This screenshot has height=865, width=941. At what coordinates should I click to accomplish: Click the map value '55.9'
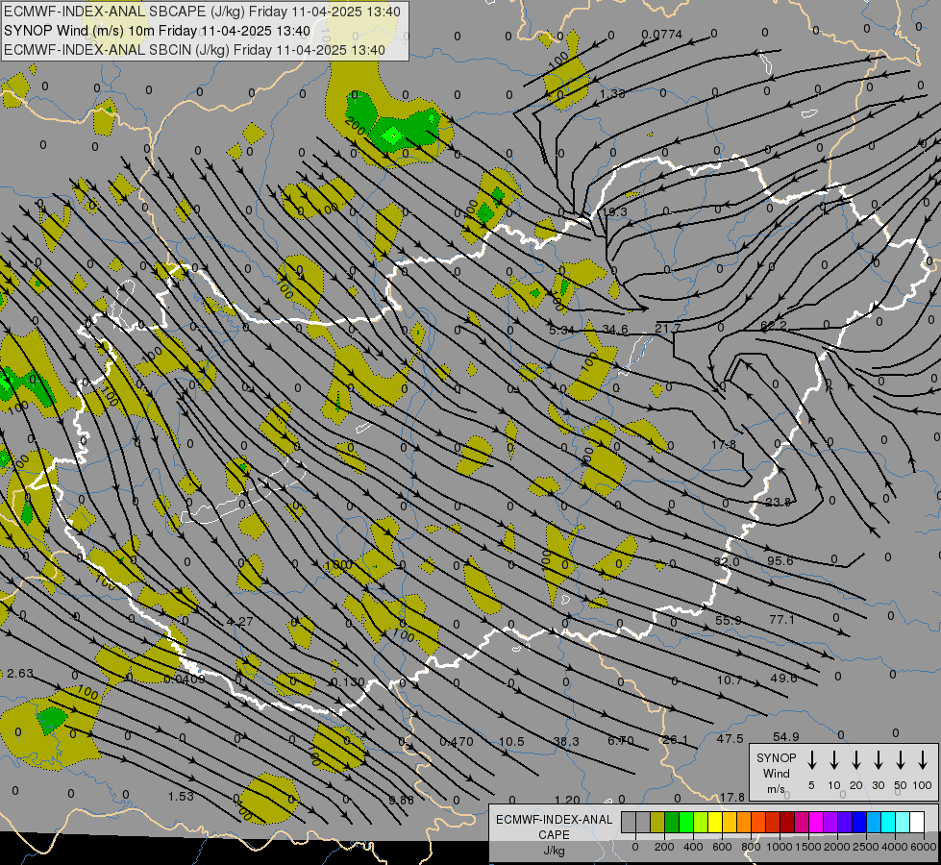[x=728, y=620]
